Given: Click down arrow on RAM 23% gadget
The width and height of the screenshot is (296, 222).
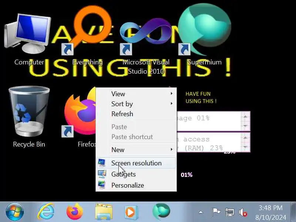Looking at the screenshot, I should point(245,147).
